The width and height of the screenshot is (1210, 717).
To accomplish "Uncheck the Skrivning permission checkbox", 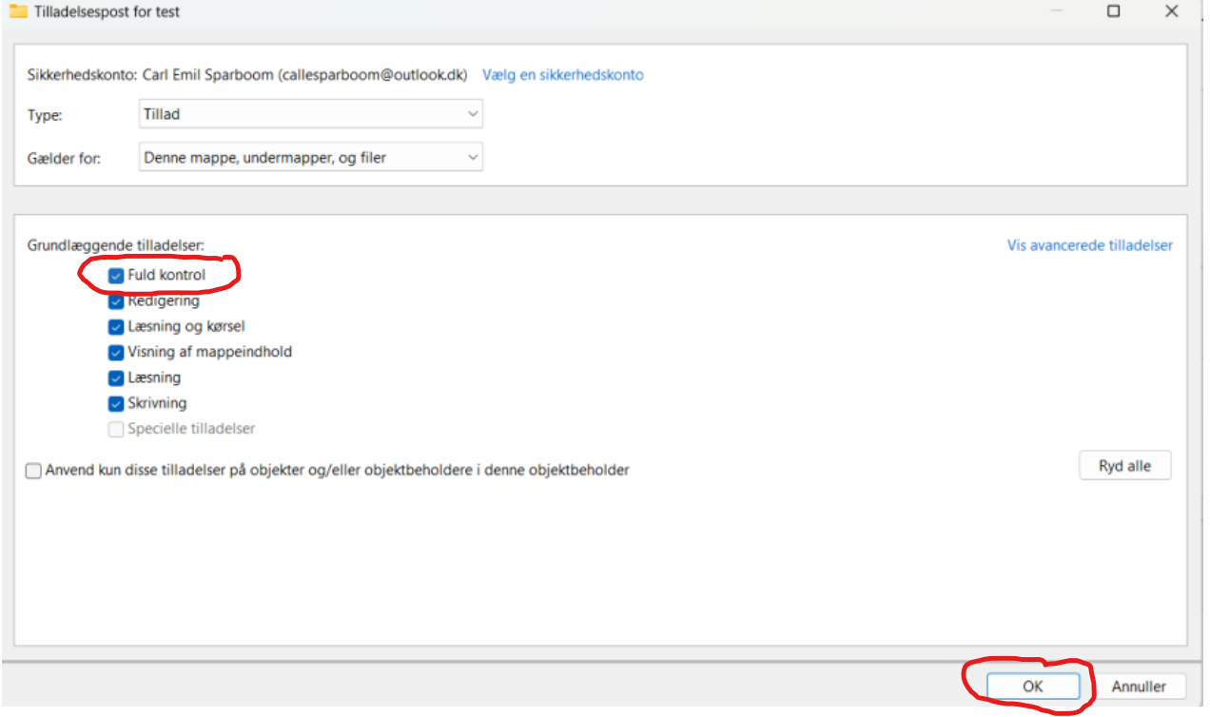I will 116,404.
